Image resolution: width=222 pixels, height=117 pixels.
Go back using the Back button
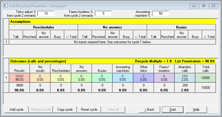coord(149,110)
